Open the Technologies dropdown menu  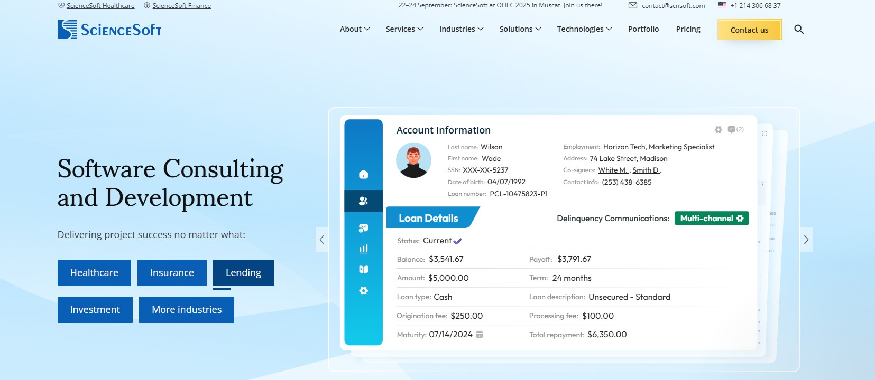pos(584,29)
